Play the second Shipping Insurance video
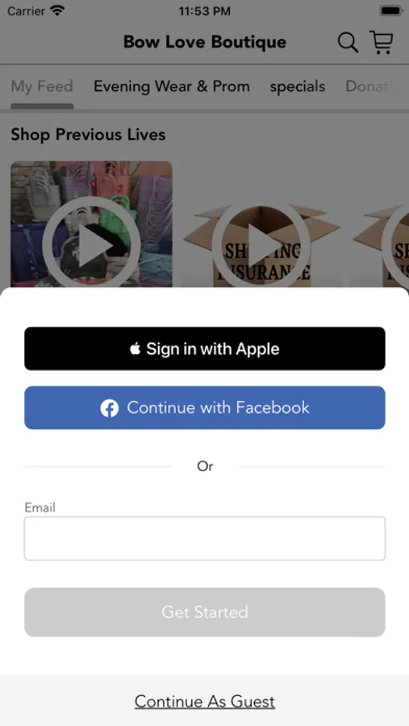Screen dimensions: 409x726 (261, 245)
